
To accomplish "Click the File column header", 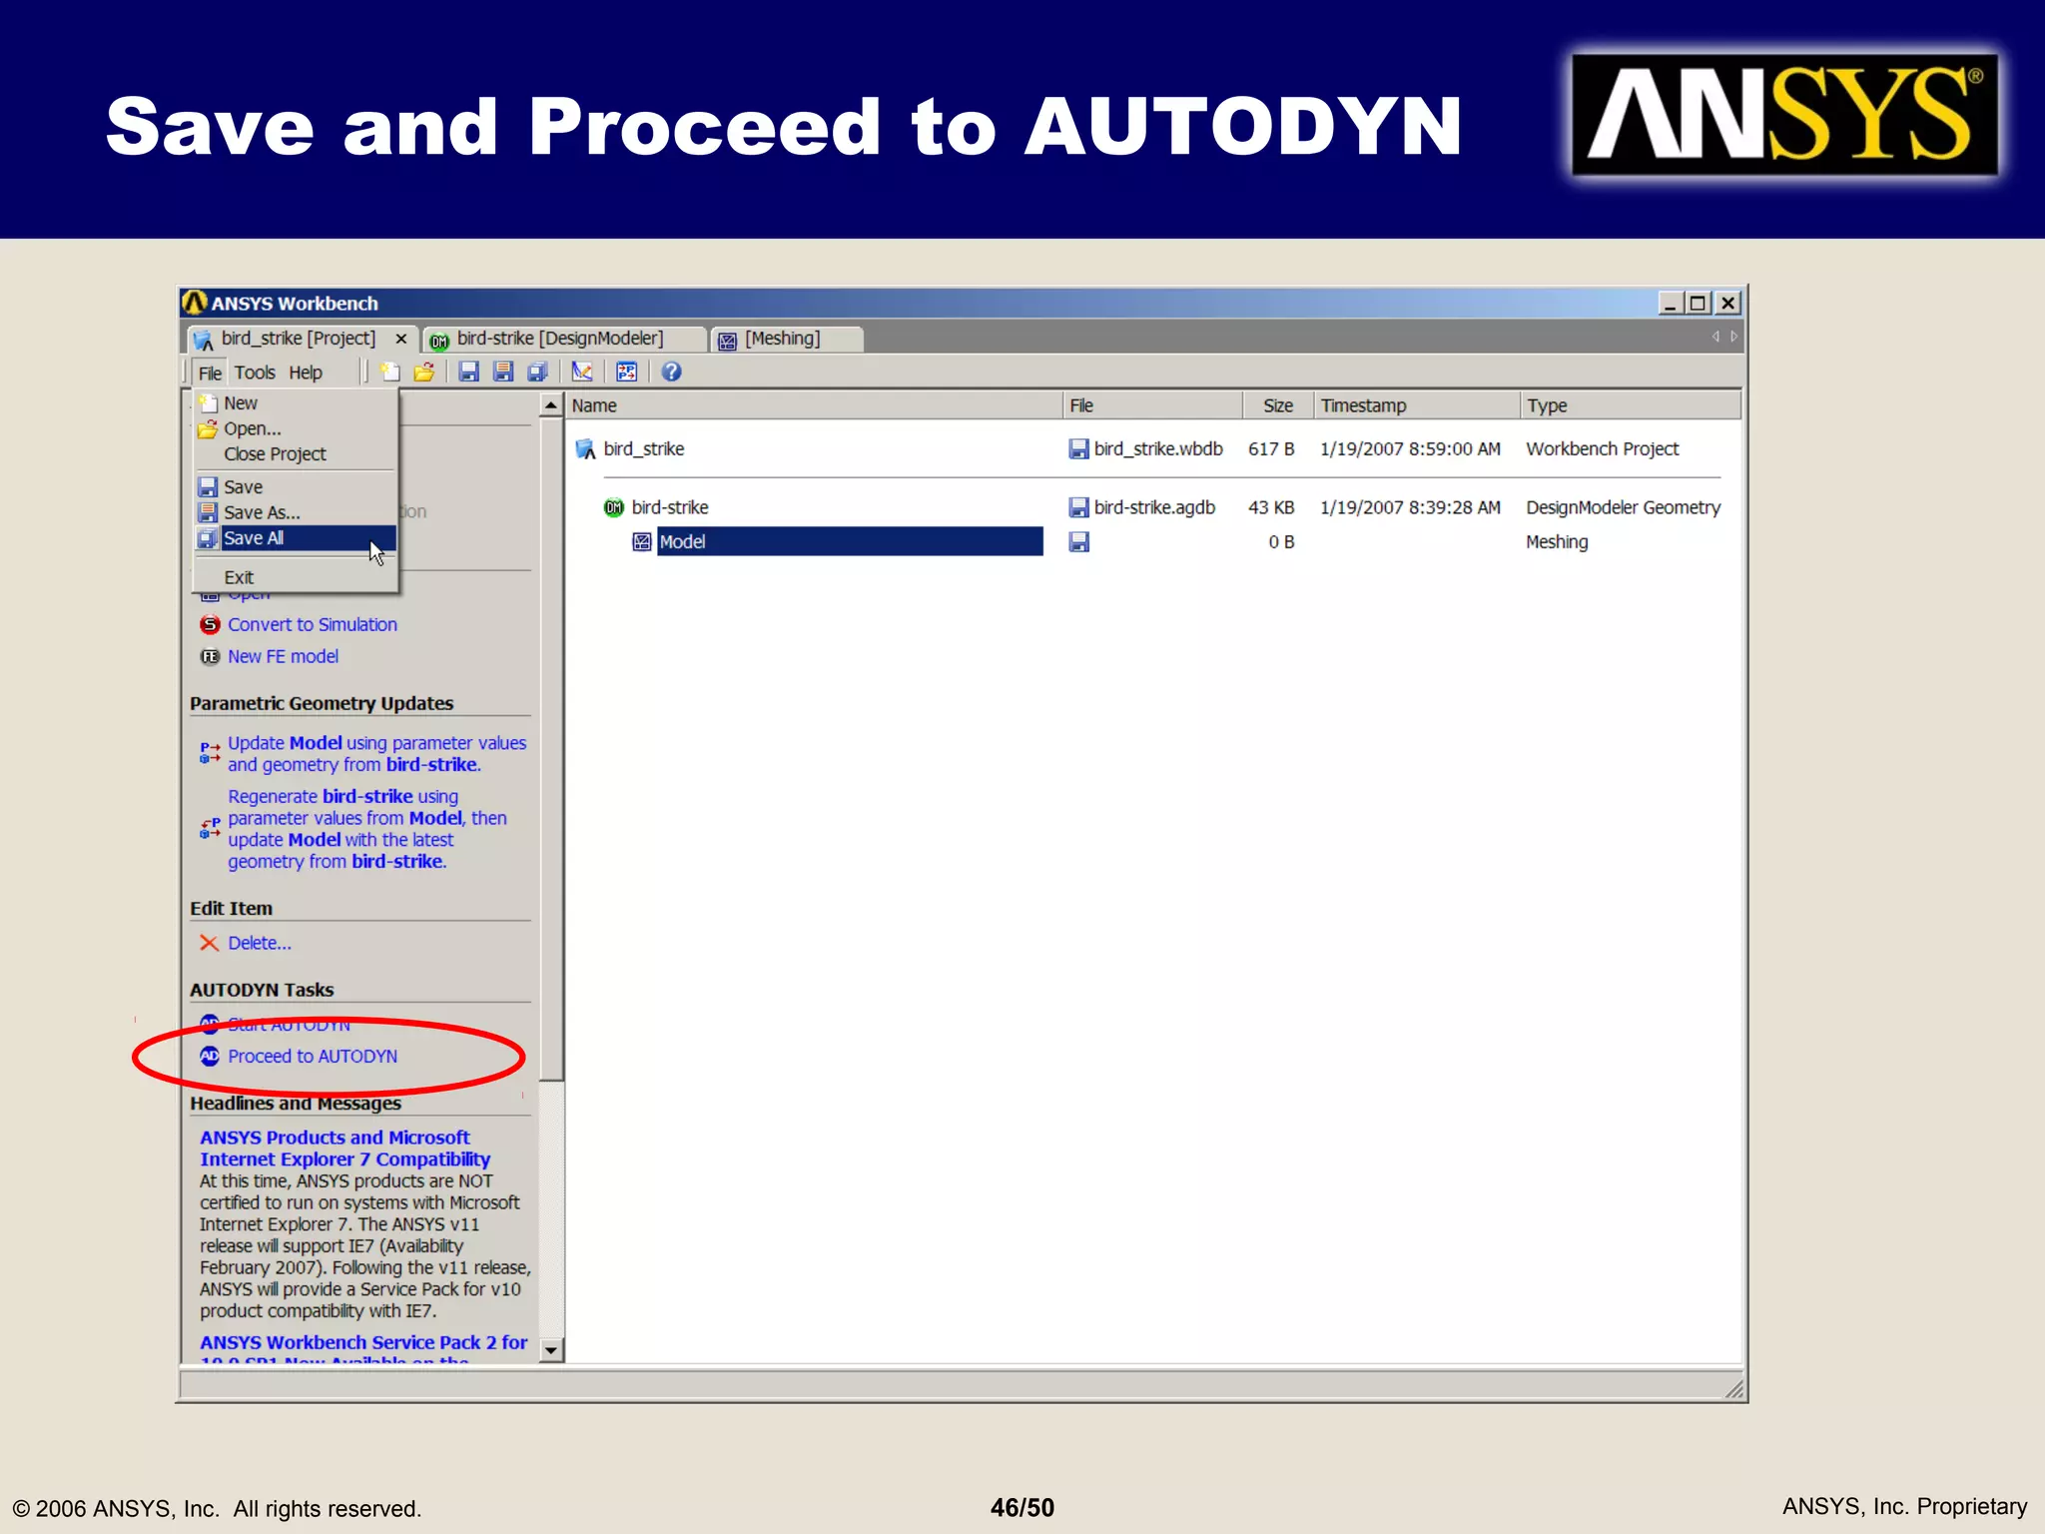I will [x=1152, y=405].
